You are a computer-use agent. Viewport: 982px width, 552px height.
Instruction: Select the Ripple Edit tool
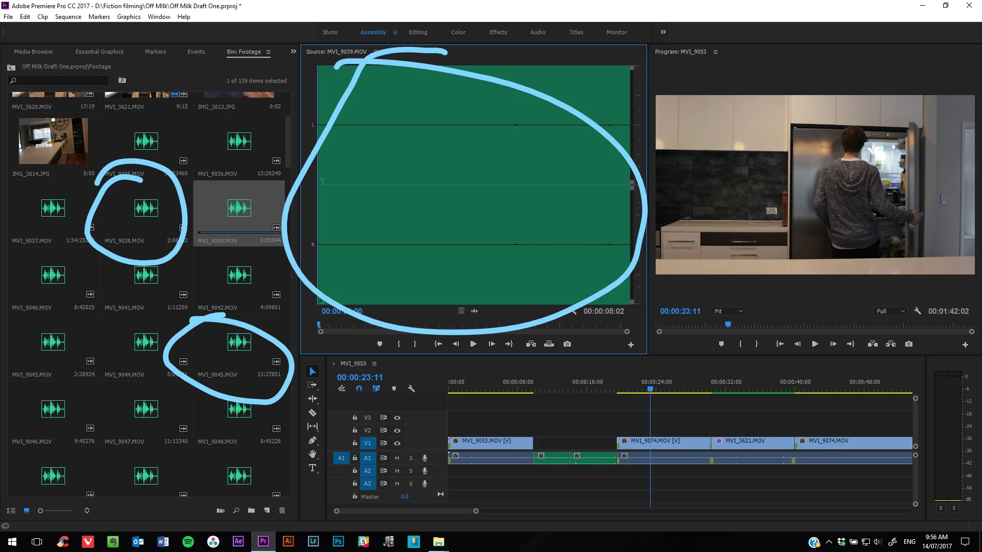pyautogui.click(x=313, y=399)
